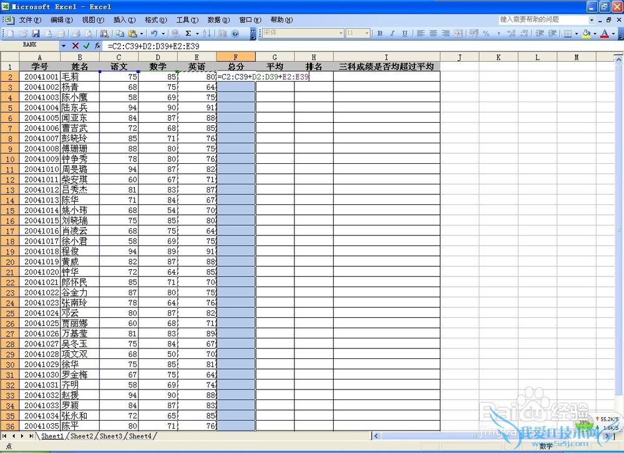Open the Borders dropdown arrow
Viewport: 624px width, 453px height.
(x=576, y=34)
